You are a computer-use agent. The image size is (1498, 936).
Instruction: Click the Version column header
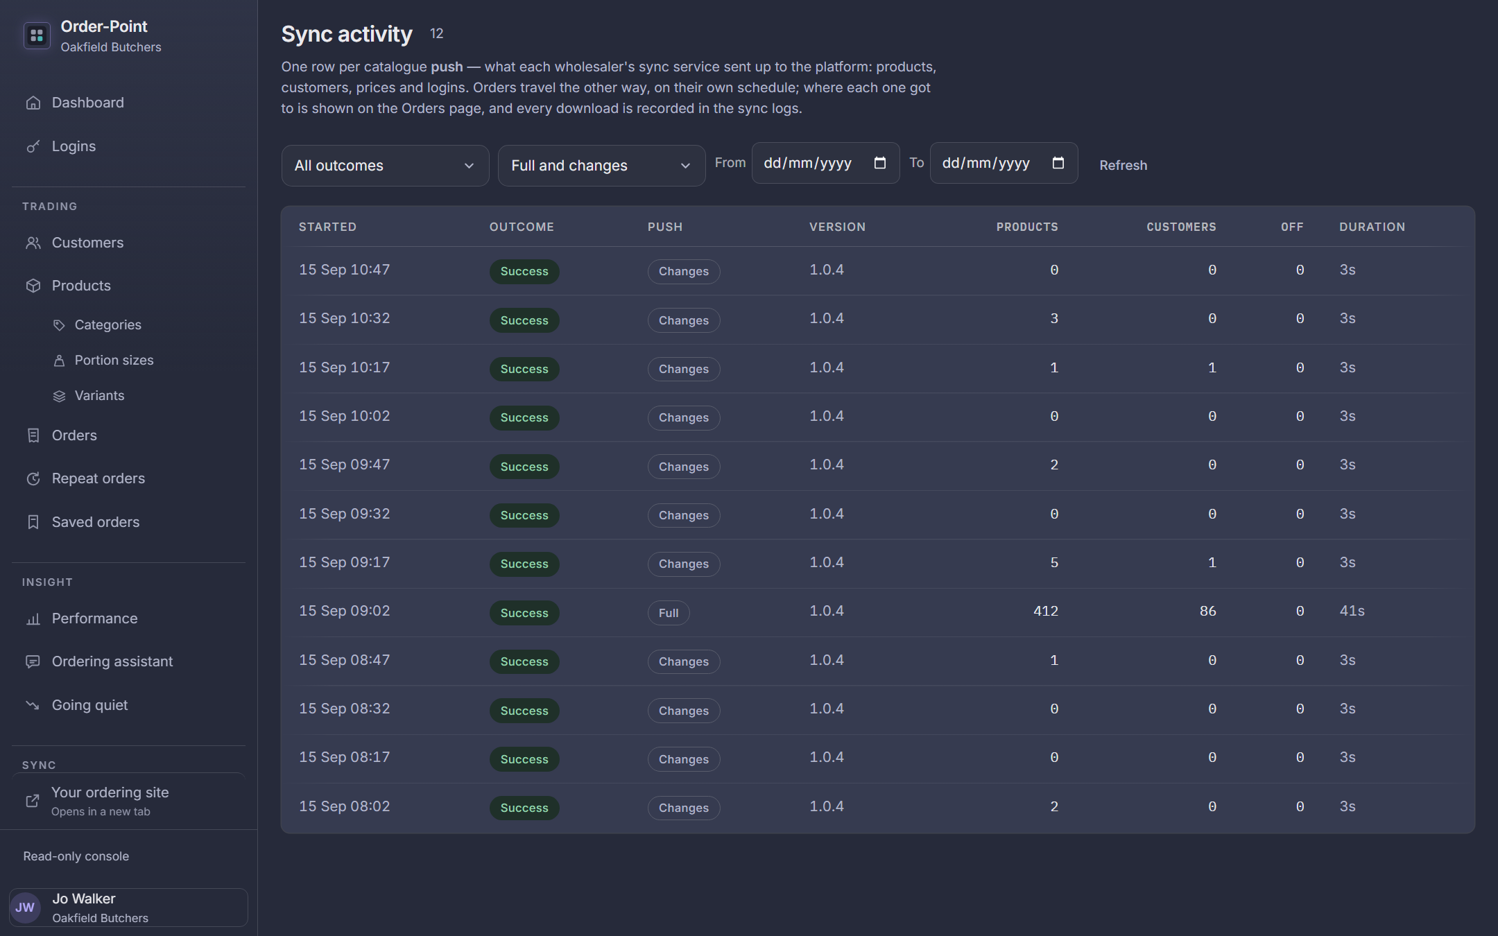(837, 227)
